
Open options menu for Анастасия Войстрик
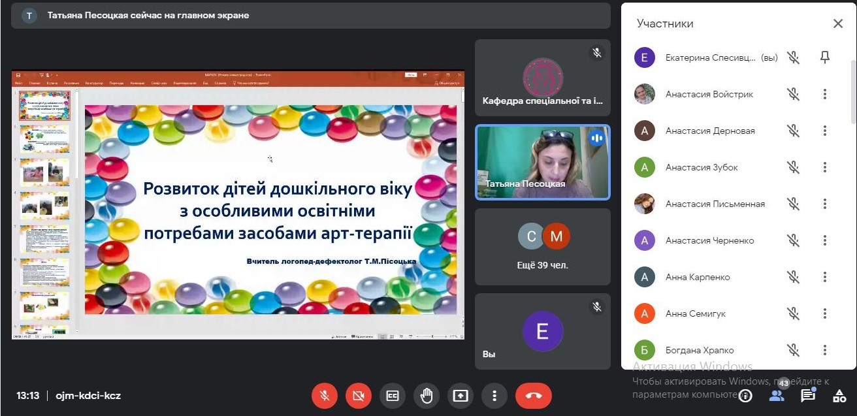click(825, 94)
